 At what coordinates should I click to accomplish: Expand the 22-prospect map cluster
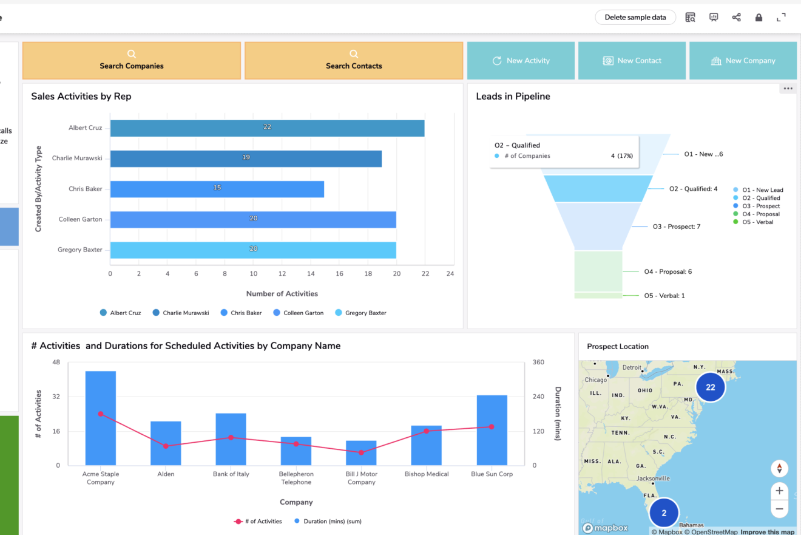pyautogui.click(x=710, y=387)
